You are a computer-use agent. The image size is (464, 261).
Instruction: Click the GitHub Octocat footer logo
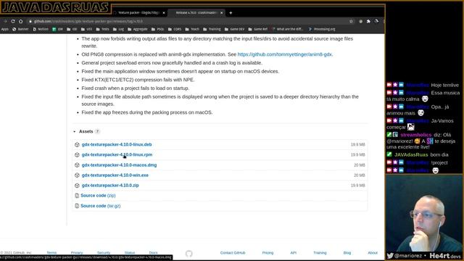[188, 253]
